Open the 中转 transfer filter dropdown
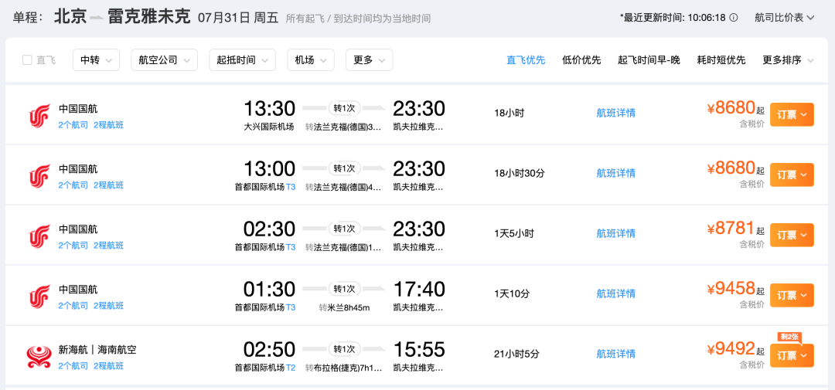 click(x=96, y=60)
